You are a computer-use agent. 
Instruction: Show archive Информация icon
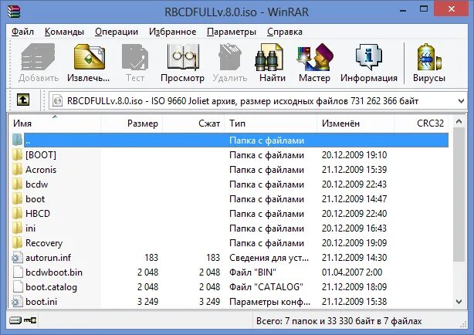pos(369,57)
